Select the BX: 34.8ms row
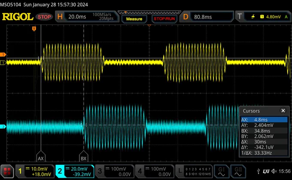 click(264, 131)
